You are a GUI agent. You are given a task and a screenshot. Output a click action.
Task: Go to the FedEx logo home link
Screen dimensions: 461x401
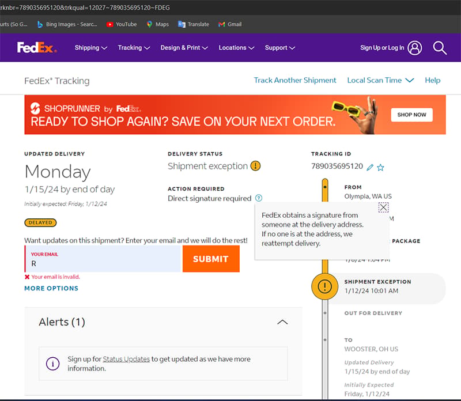[x=37, y=48]
